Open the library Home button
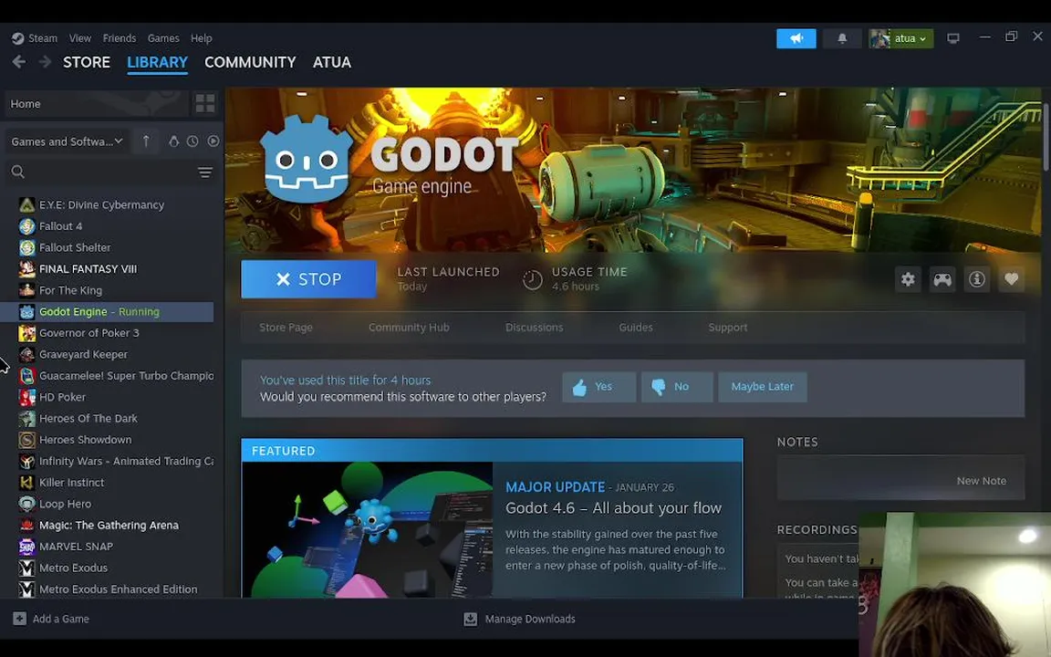 coord(96,104)
